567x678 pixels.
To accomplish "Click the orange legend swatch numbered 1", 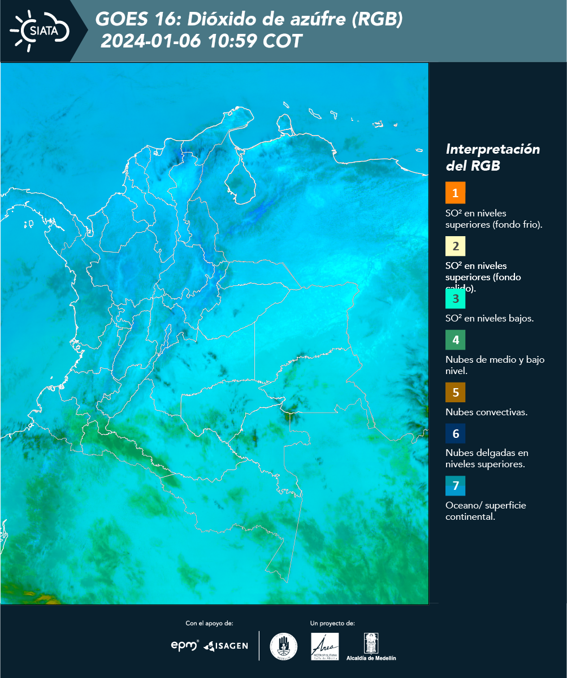I will [455, 193].
